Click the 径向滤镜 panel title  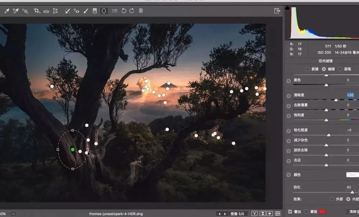(326, 61)
